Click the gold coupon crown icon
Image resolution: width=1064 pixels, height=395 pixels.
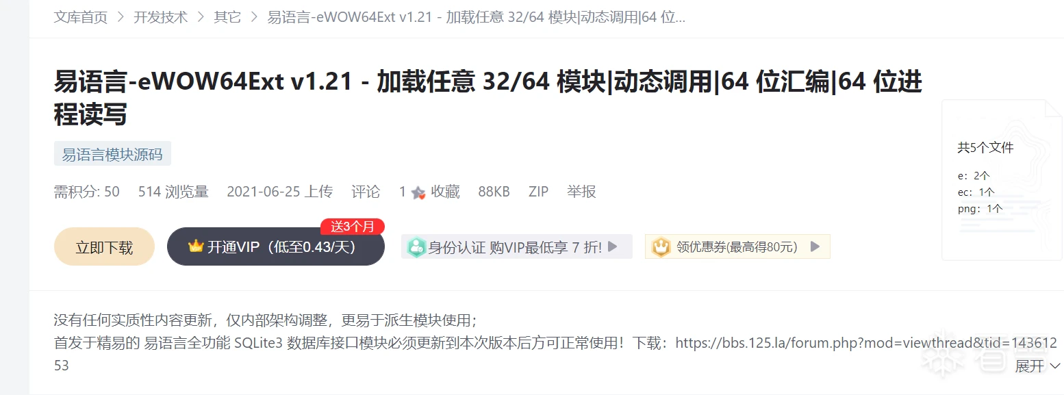pos(661,247)
